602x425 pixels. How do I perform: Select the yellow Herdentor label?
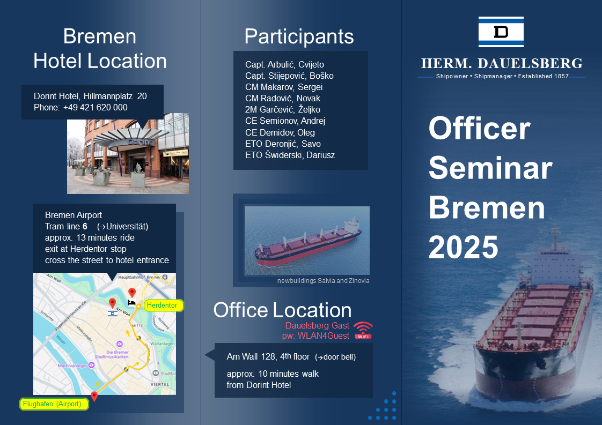coord(164,305)
